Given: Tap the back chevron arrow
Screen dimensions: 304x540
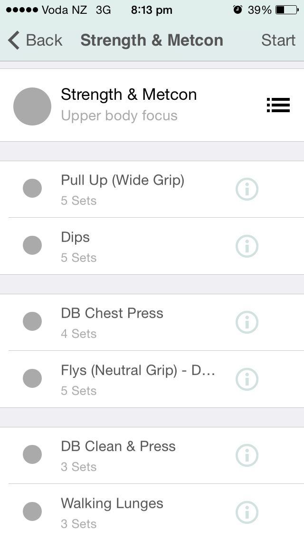Looking at the screenshot, I should point(14,40).
